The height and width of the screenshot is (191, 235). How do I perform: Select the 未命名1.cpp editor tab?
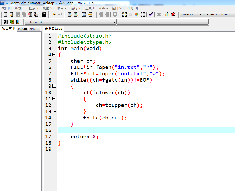[x=54, y=29]
